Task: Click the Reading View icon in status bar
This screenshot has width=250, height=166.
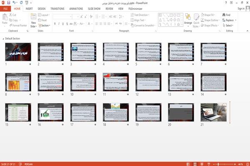Action: click(202, 164)
